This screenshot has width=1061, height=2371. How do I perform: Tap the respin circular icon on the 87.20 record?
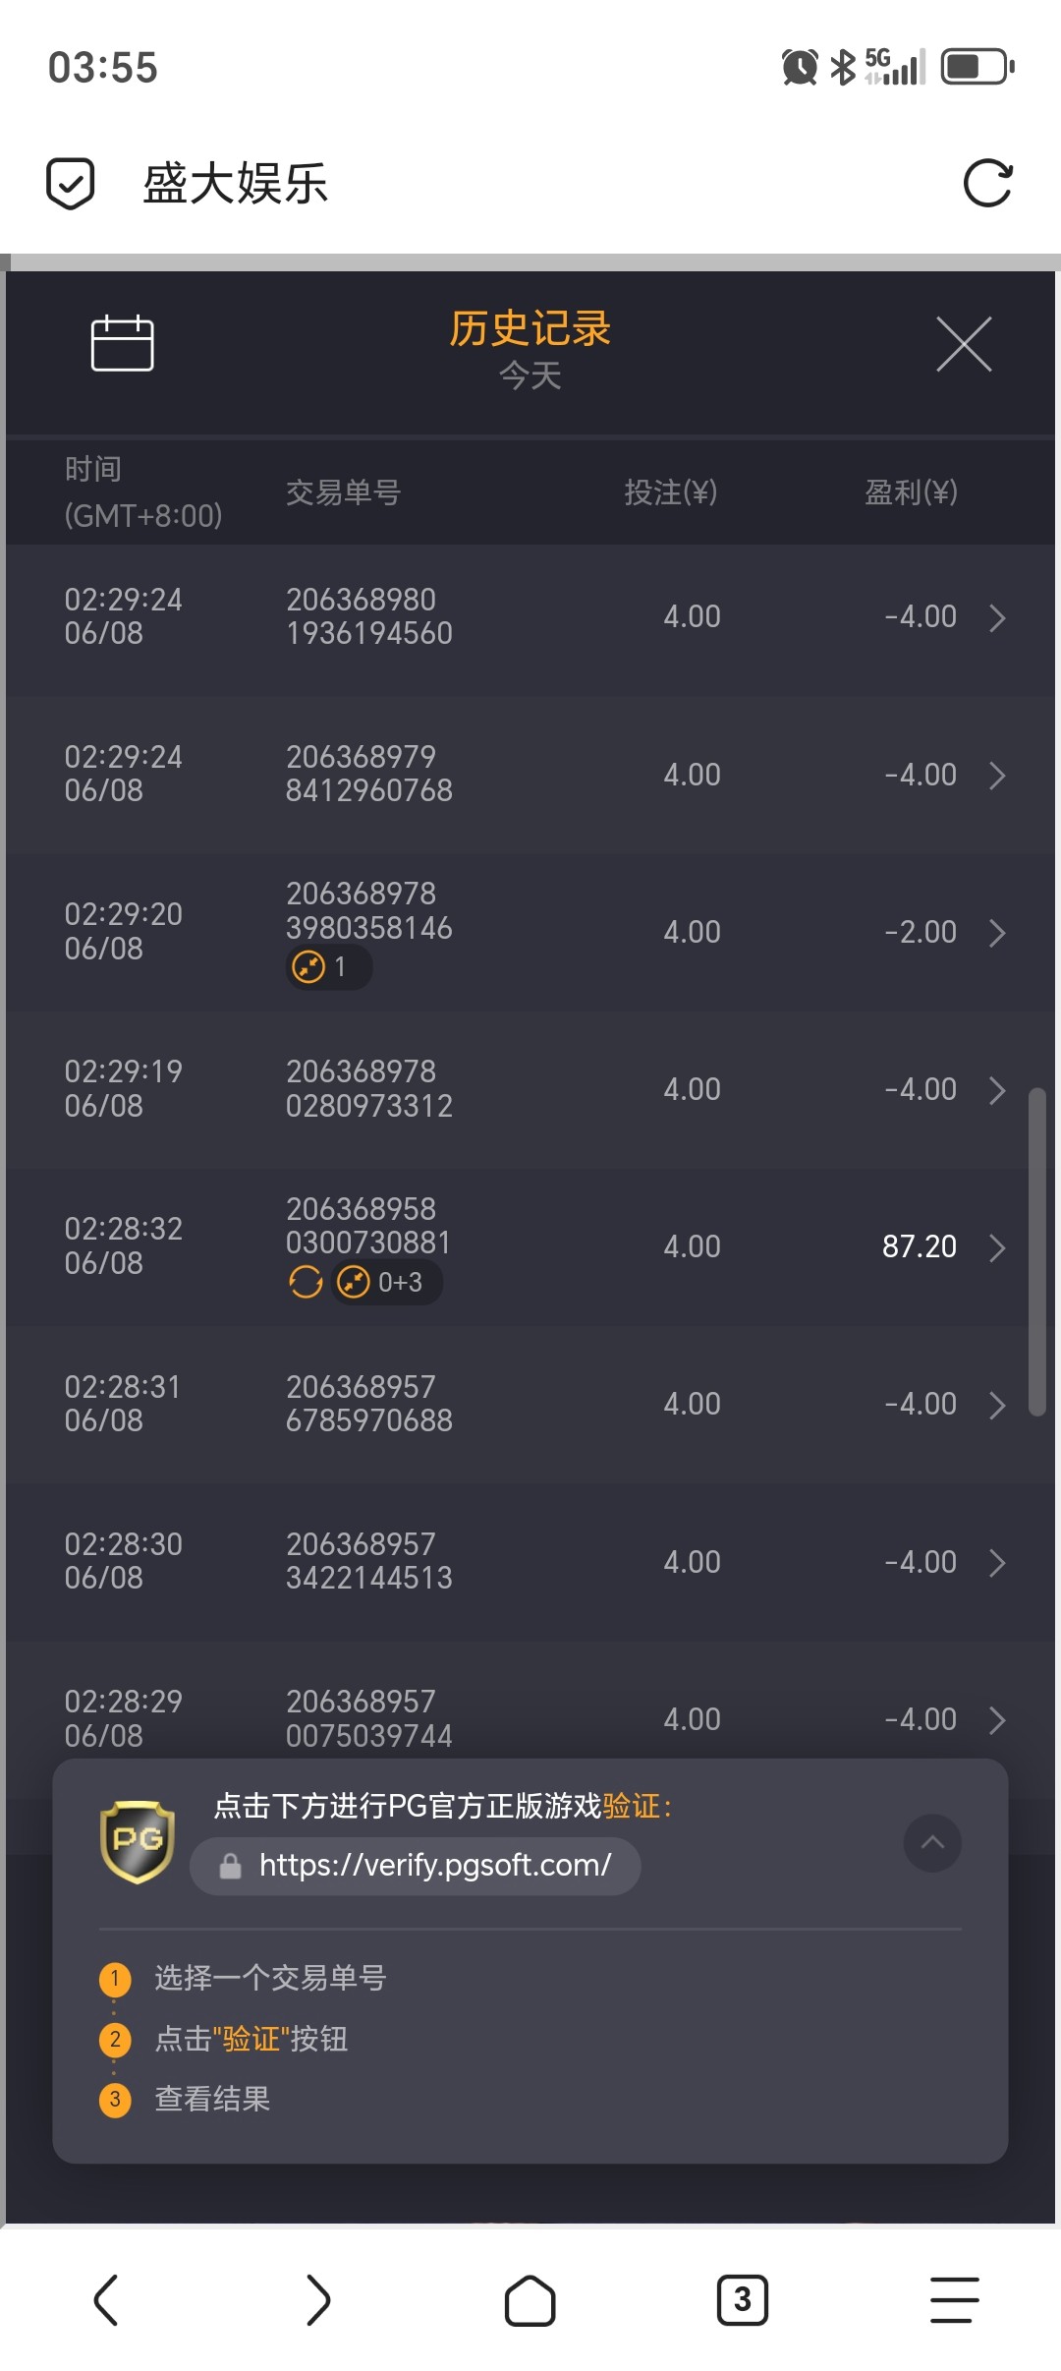306,1282
